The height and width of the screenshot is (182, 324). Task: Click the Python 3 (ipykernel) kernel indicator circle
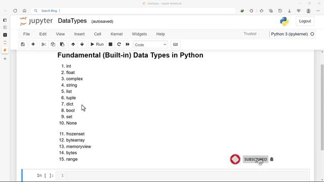312,34
